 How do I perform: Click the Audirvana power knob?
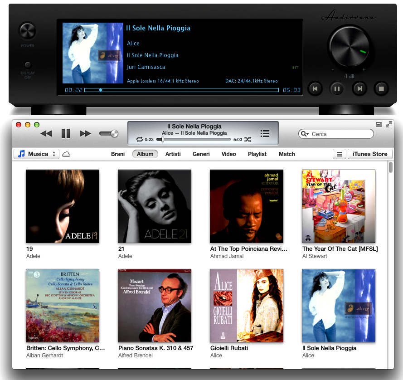(28, 31)
